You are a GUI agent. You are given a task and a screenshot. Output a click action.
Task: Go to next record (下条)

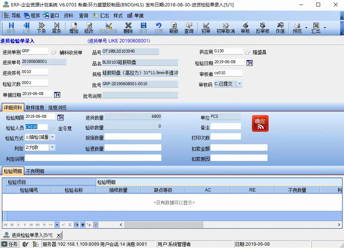(41, 28)
